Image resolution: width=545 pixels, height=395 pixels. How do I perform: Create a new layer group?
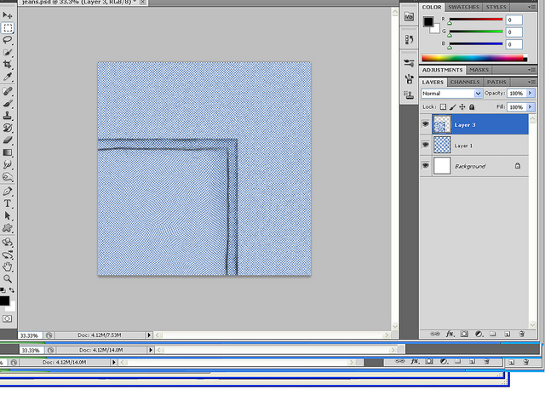pyautogui.click(x=493, y=334)
